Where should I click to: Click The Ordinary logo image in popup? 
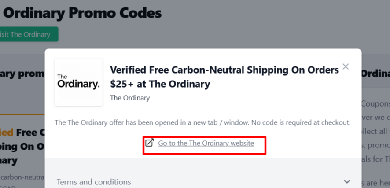[x=78, y=82]
